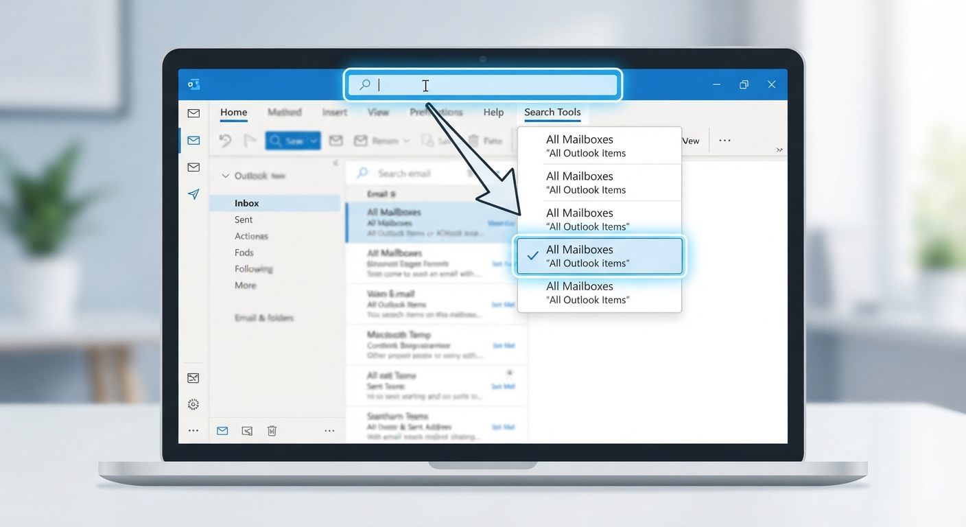Click the envelope icon labeled Renam in the ribbon
The height and width of the screenshot is (527, 966).
pos(361,141)
